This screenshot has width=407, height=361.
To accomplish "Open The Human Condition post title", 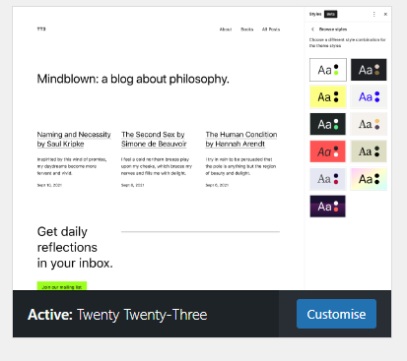I will pyautogui.click(x=241, y=139).
